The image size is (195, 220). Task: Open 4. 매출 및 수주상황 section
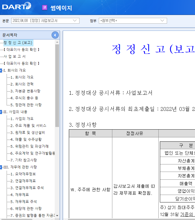coord(26,139)
